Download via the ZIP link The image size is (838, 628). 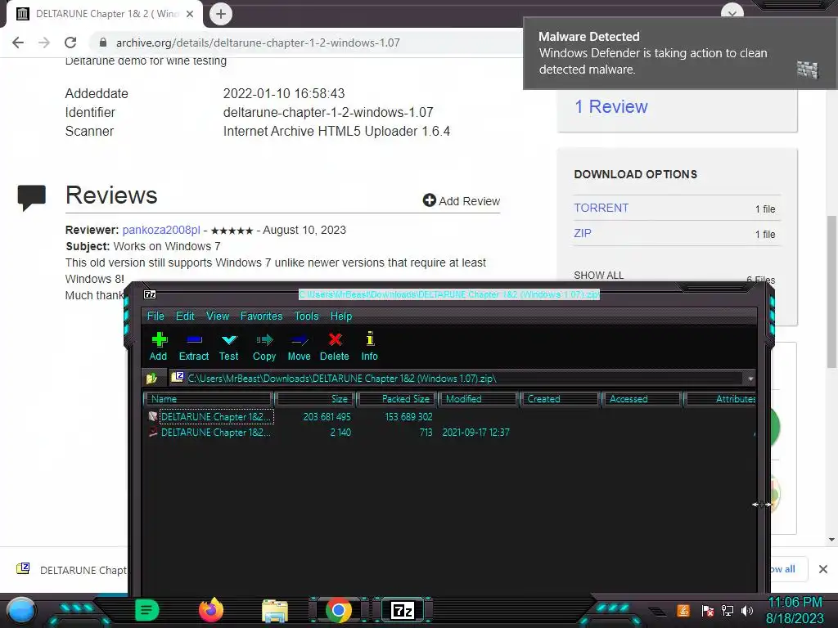click(x=583, y=233)
